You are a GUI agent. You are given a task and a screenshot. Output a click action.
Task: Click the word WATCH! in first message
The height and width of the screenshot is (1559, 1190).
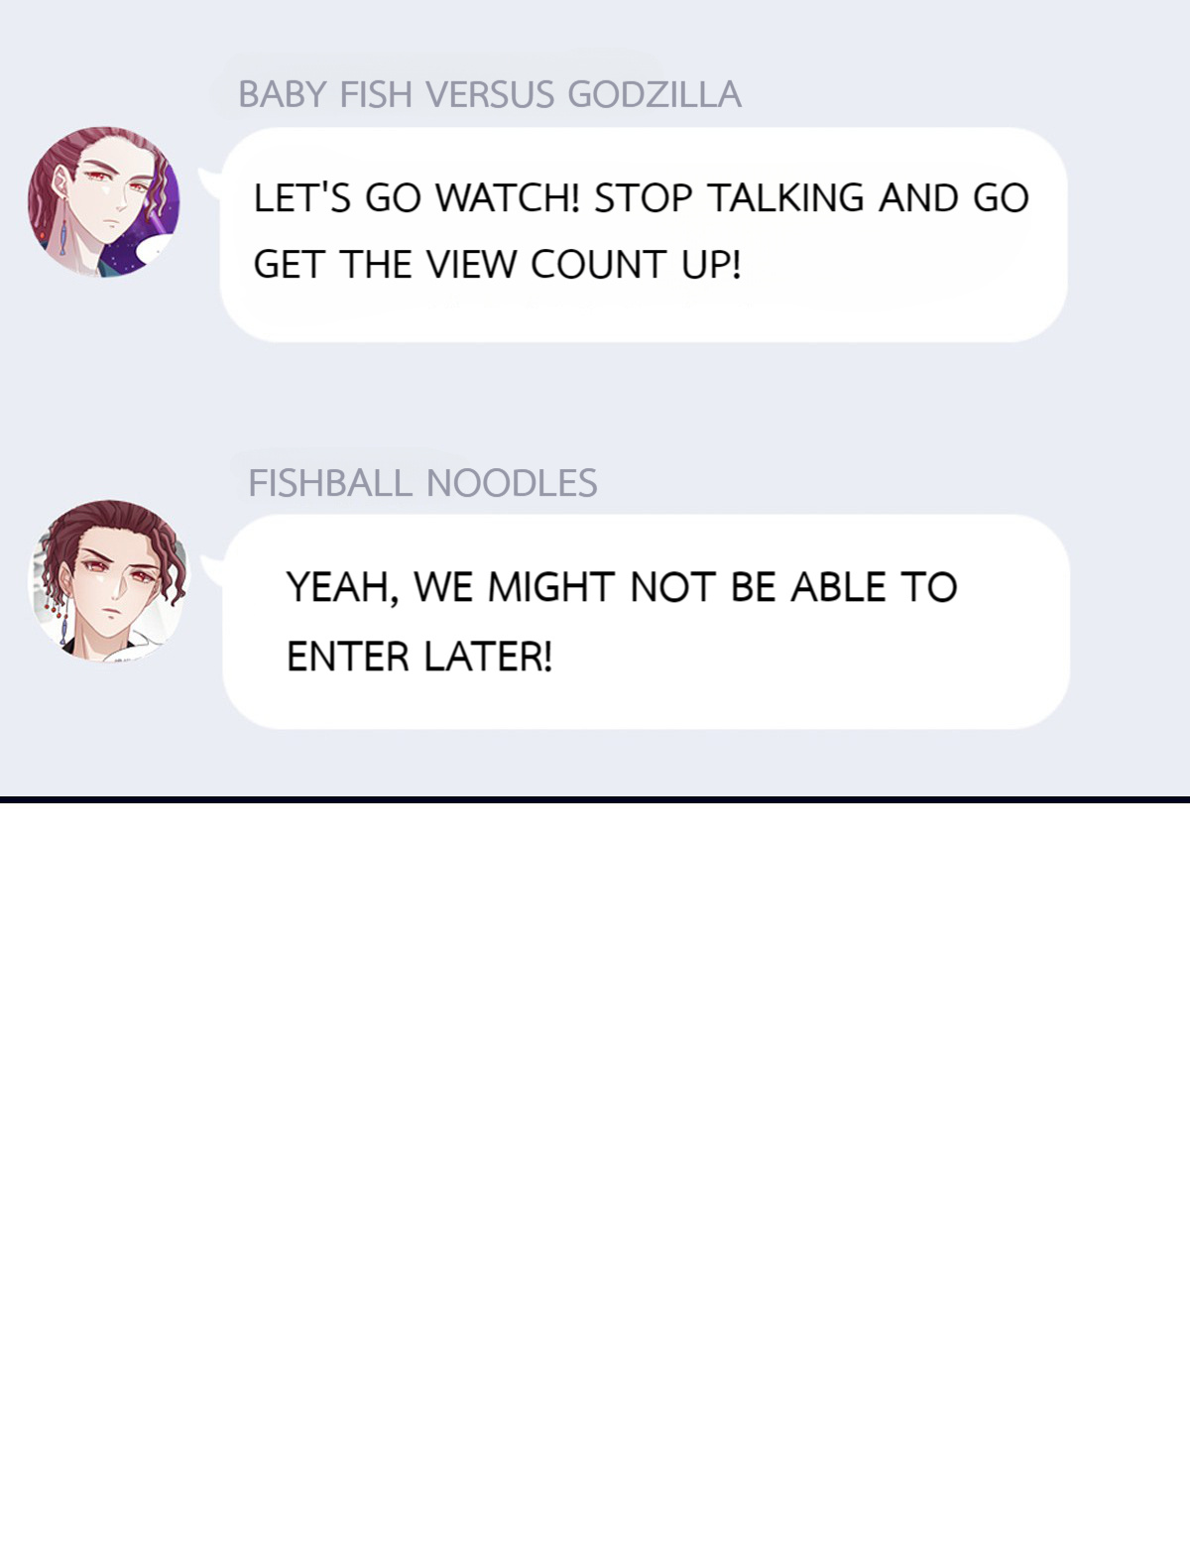(508, 197)
